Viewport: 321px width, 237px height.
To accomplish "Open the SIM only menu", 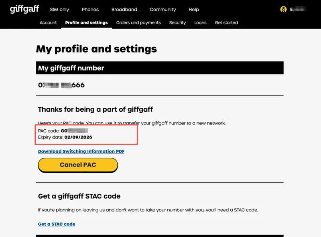I will pos(59,10).
